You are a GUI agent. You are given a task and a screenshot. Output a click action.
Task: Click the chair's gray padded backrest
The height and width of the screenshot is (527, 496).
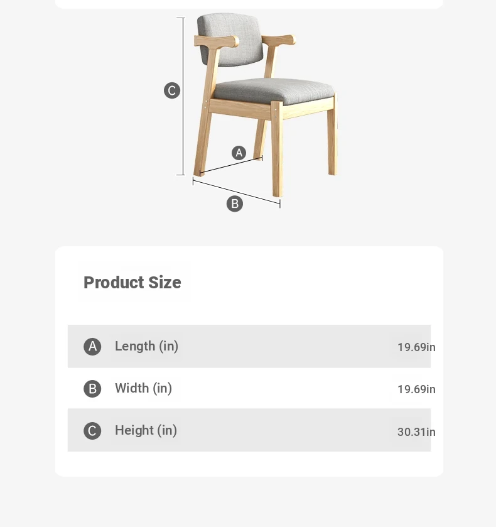230,39
